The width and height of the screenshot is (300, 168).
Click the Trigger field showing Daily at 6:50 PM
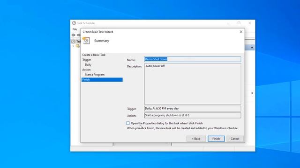(x=193, y=109)
